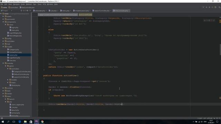Click the project tree vertical scrollbar

point(31,49)
